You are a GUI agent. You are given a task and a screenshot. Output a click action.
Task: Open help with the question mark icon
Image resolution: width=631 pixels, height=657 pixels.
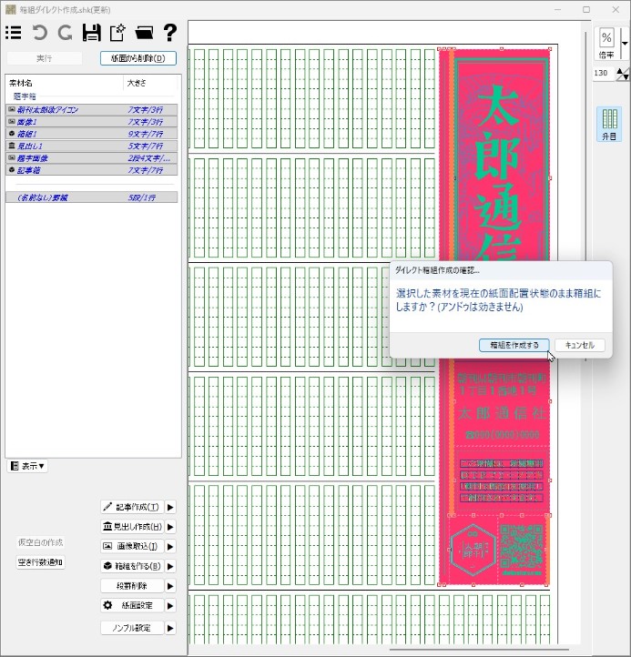coord(169,33)
